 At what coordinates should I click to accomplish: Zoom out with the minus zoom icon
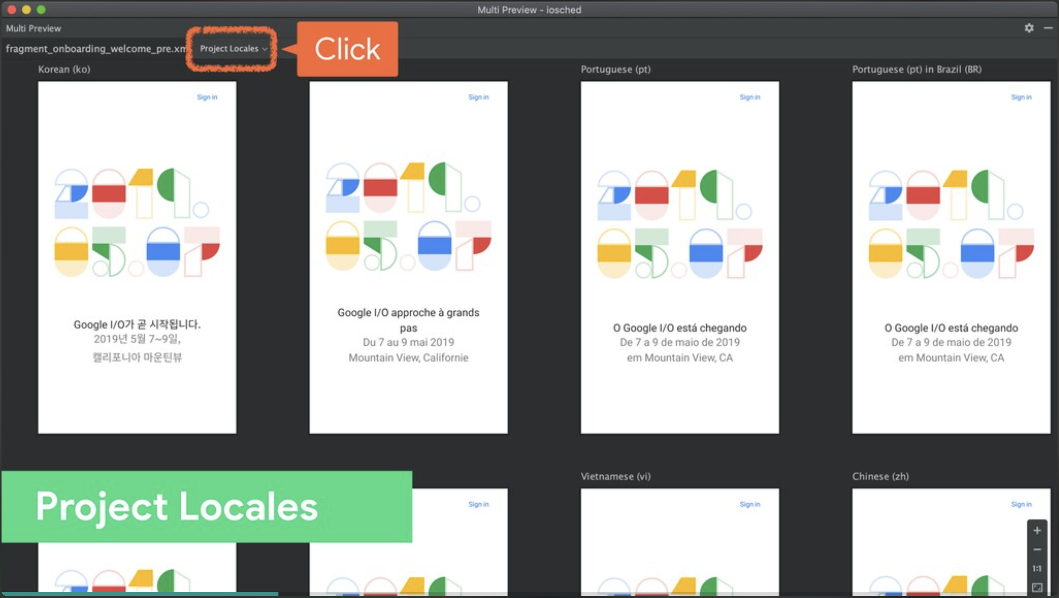pos(1037,550)
